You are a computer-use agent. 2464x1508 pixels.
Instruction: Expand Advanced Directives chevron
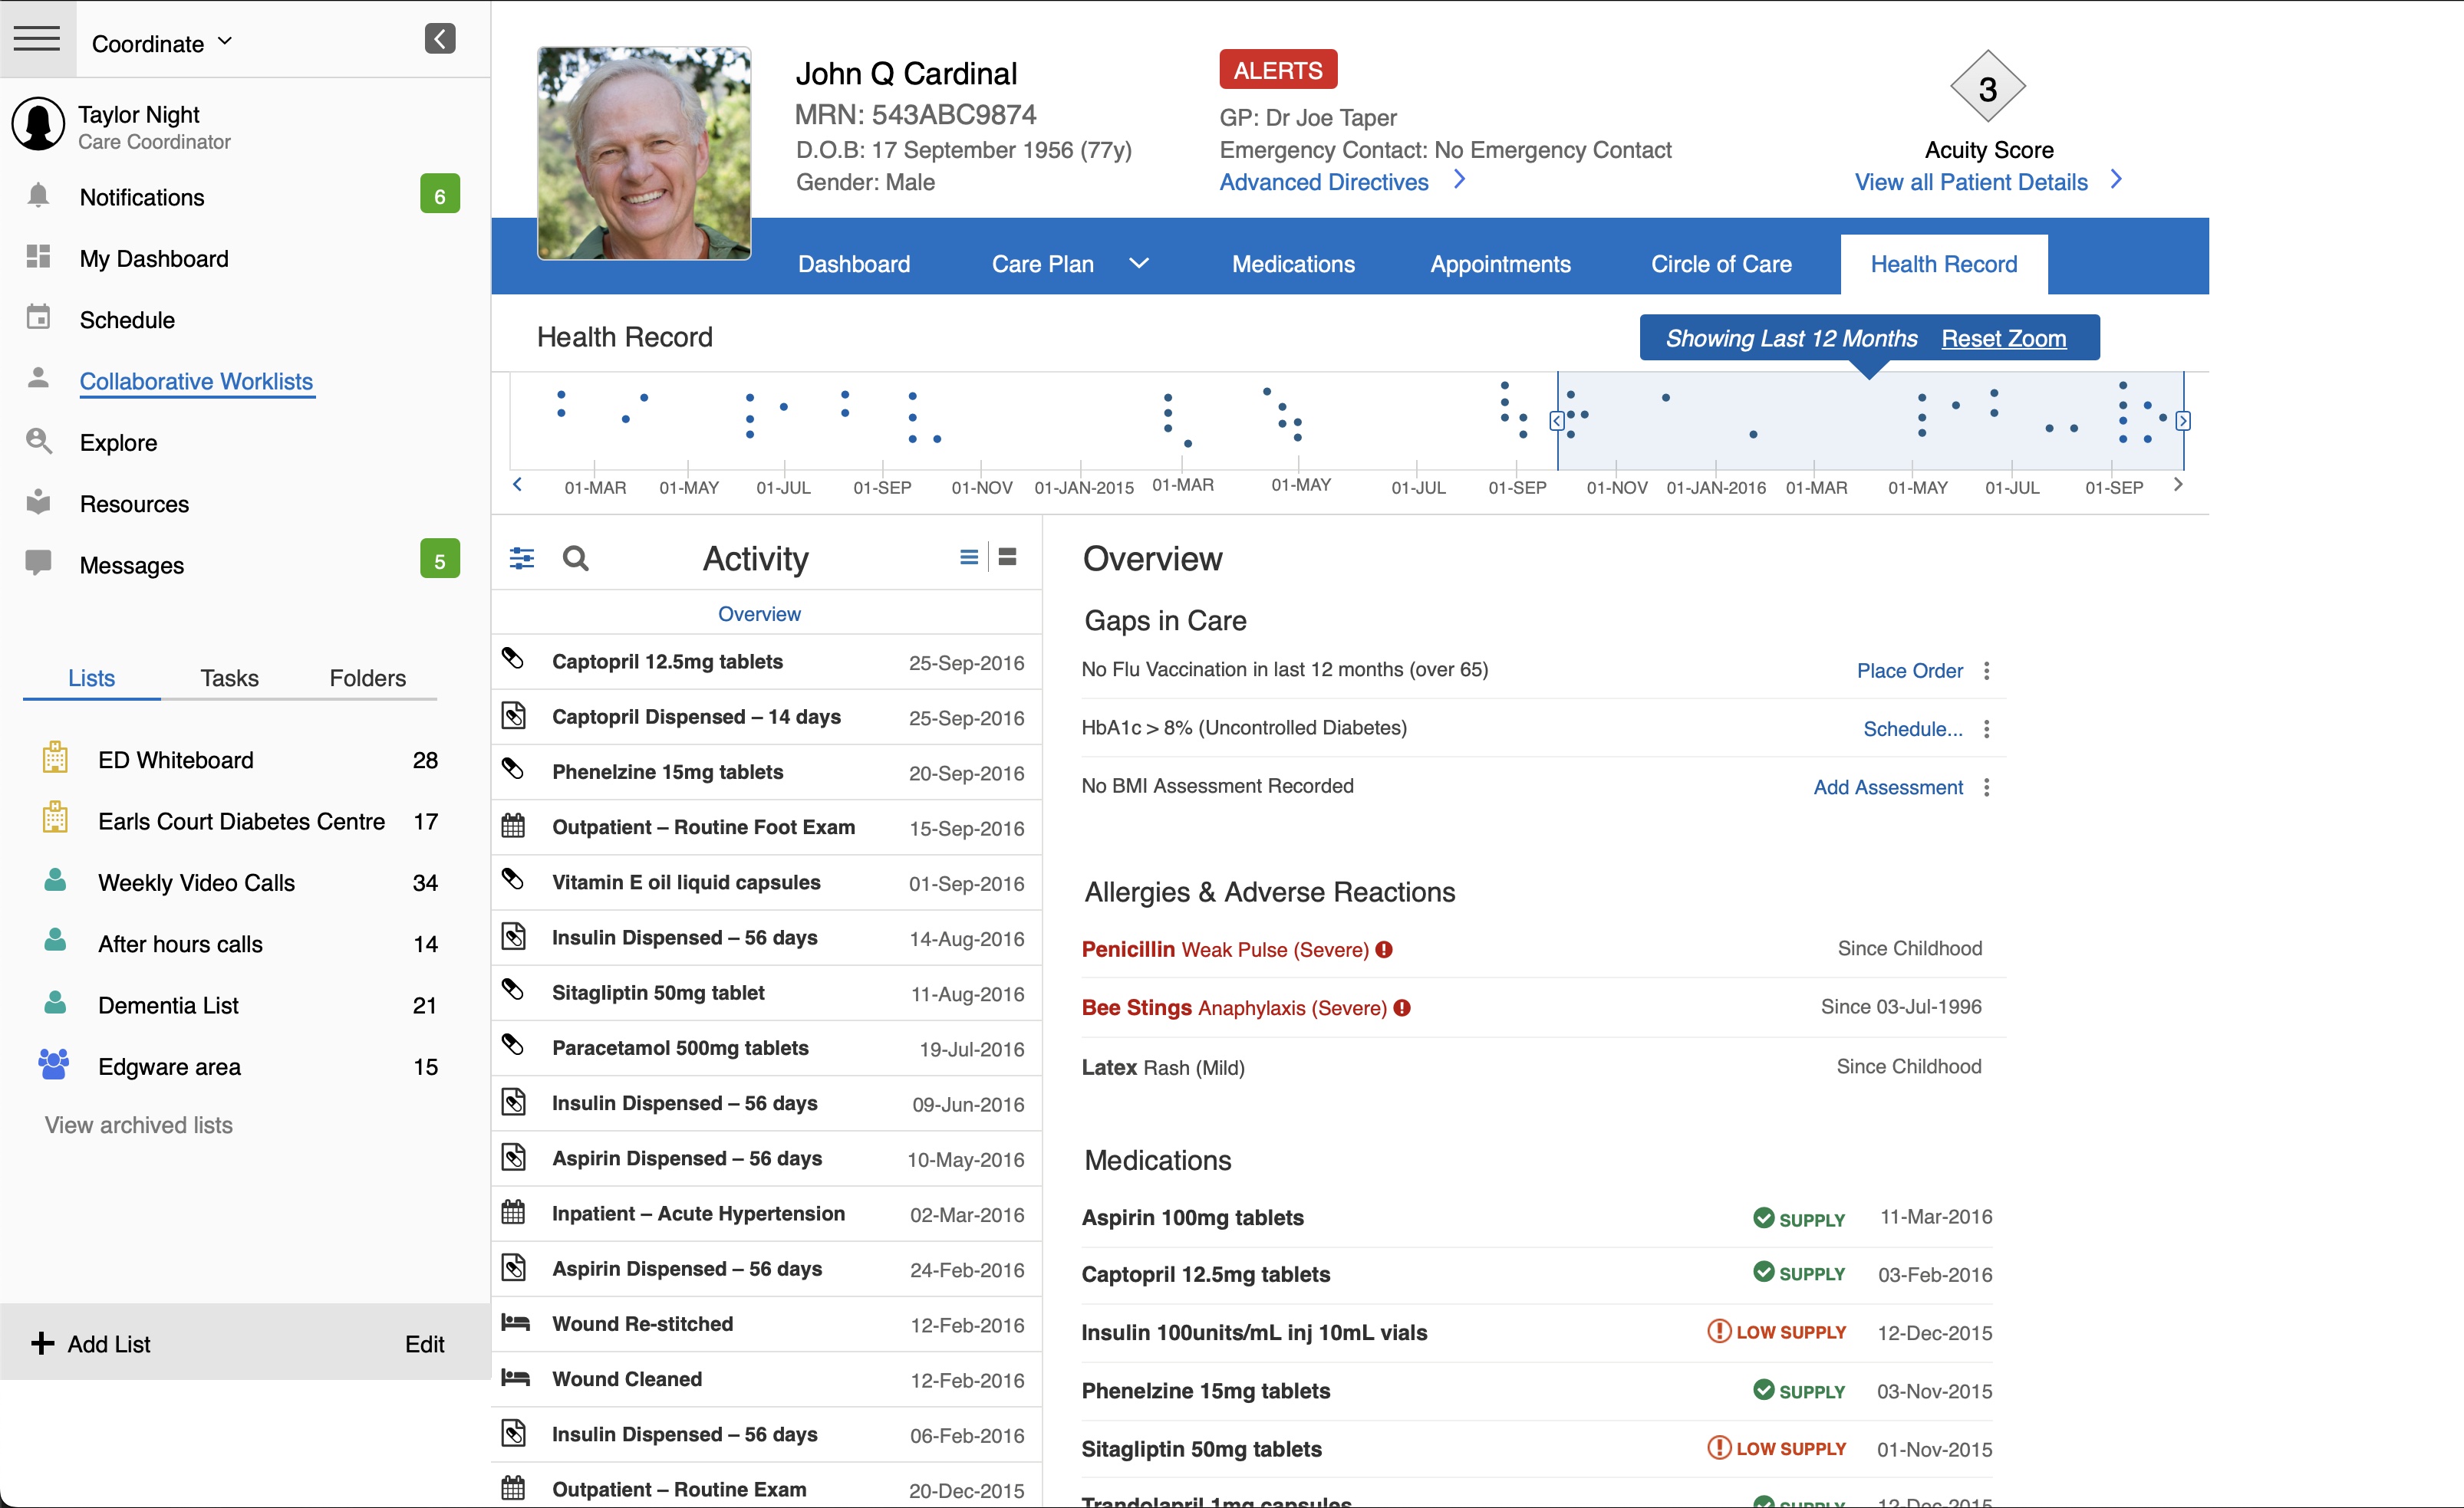[1459, 180]
